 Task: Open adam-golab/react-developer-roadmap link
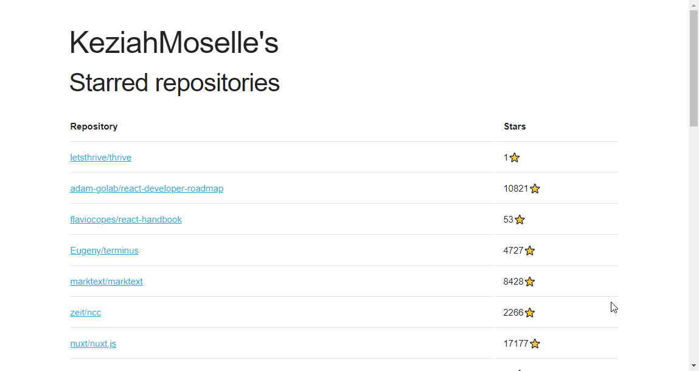[x=147, y=189]
